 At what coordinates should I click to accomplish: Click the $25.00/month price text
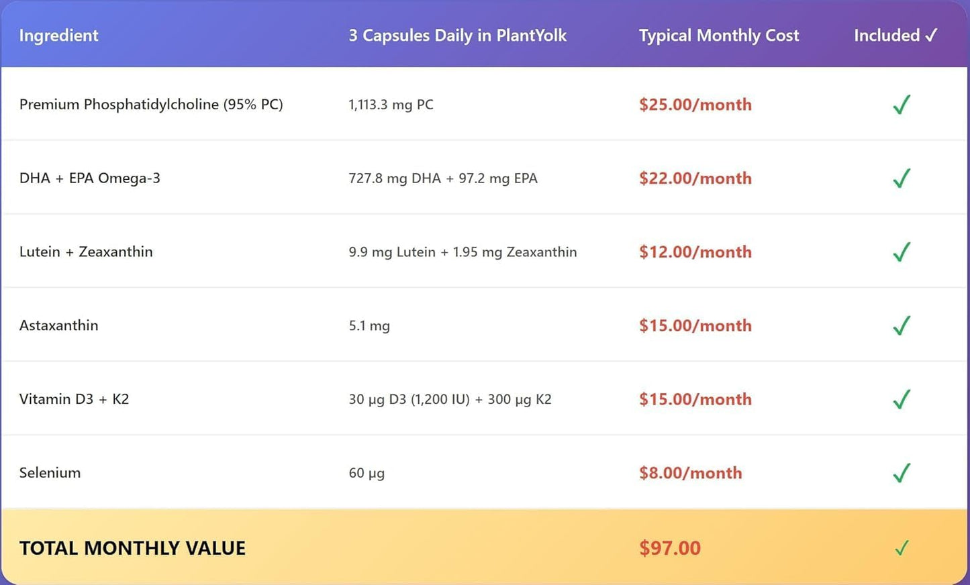click(695, 105)
